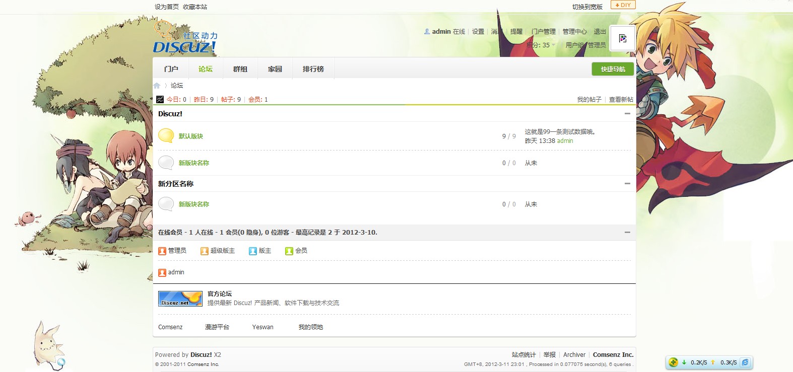Click the Discuz.net banner image
Image resolution: width=793 pixels, height=372 pixels.
[x=180, y=299]
